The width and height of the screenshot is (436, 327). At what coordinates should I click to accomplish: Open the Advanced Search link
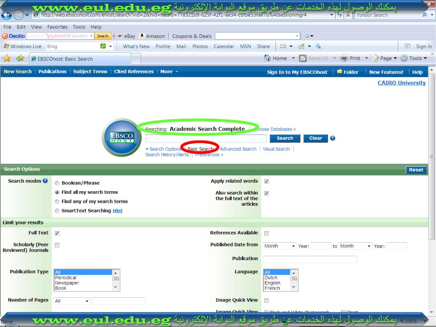coord(238,149)
